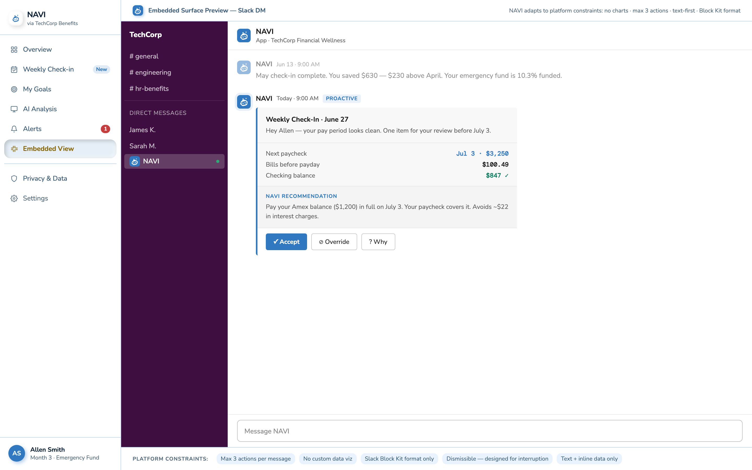752x470 pixels.
Task: Open the Weekly Check-in page
Action: click(60, 69)
